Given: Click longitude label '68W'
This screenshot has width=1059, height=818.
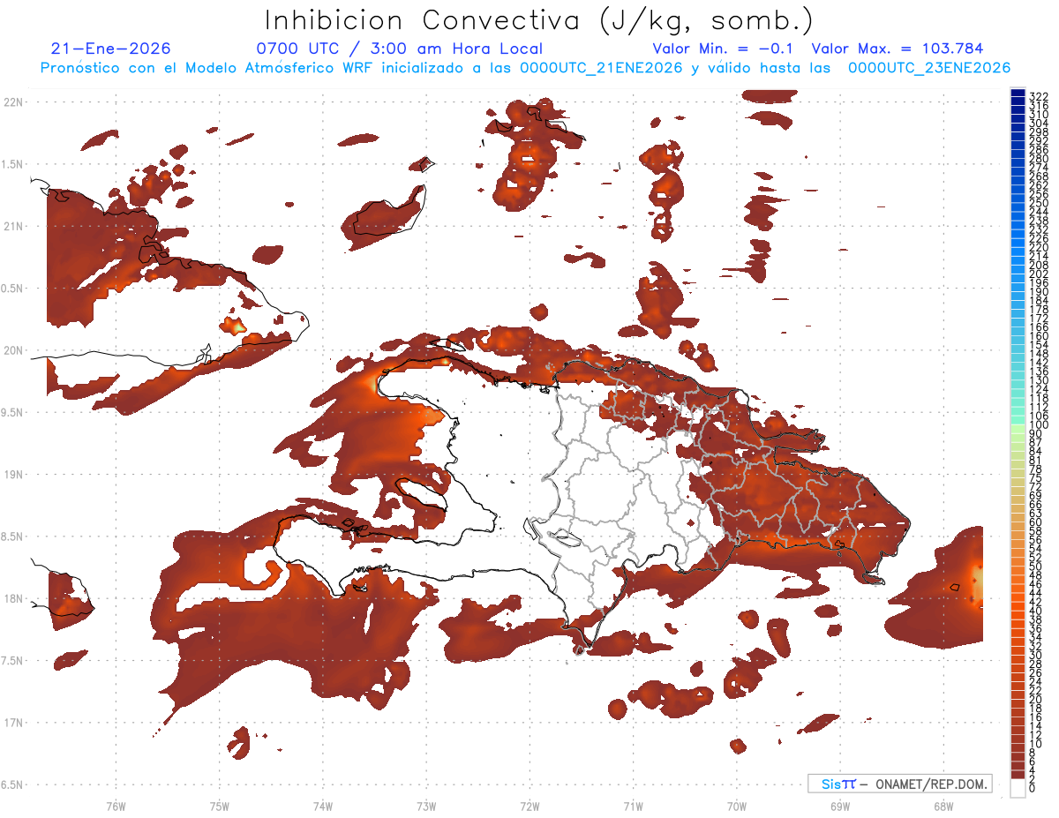Looking at the screenshot, I should pos(943,806).
